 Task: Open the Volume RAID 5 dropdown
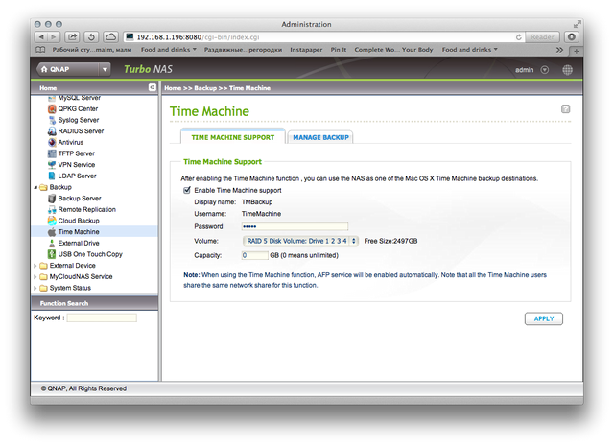click(300, 241)
